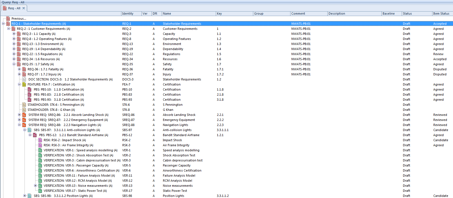
Task: Collapse the SREQ-88 Navigation Lights node
Action: 19,125
